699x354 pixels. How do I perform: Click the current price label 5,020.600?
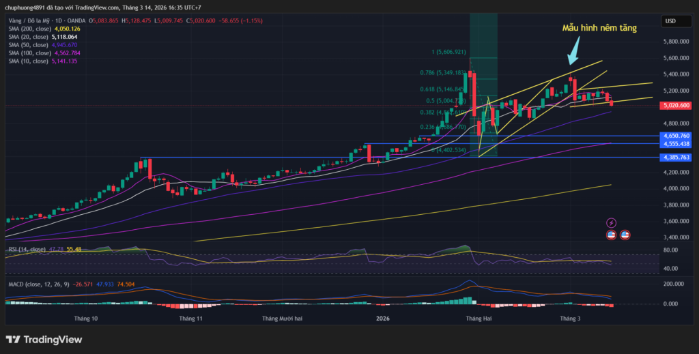(x=678, y=106)
